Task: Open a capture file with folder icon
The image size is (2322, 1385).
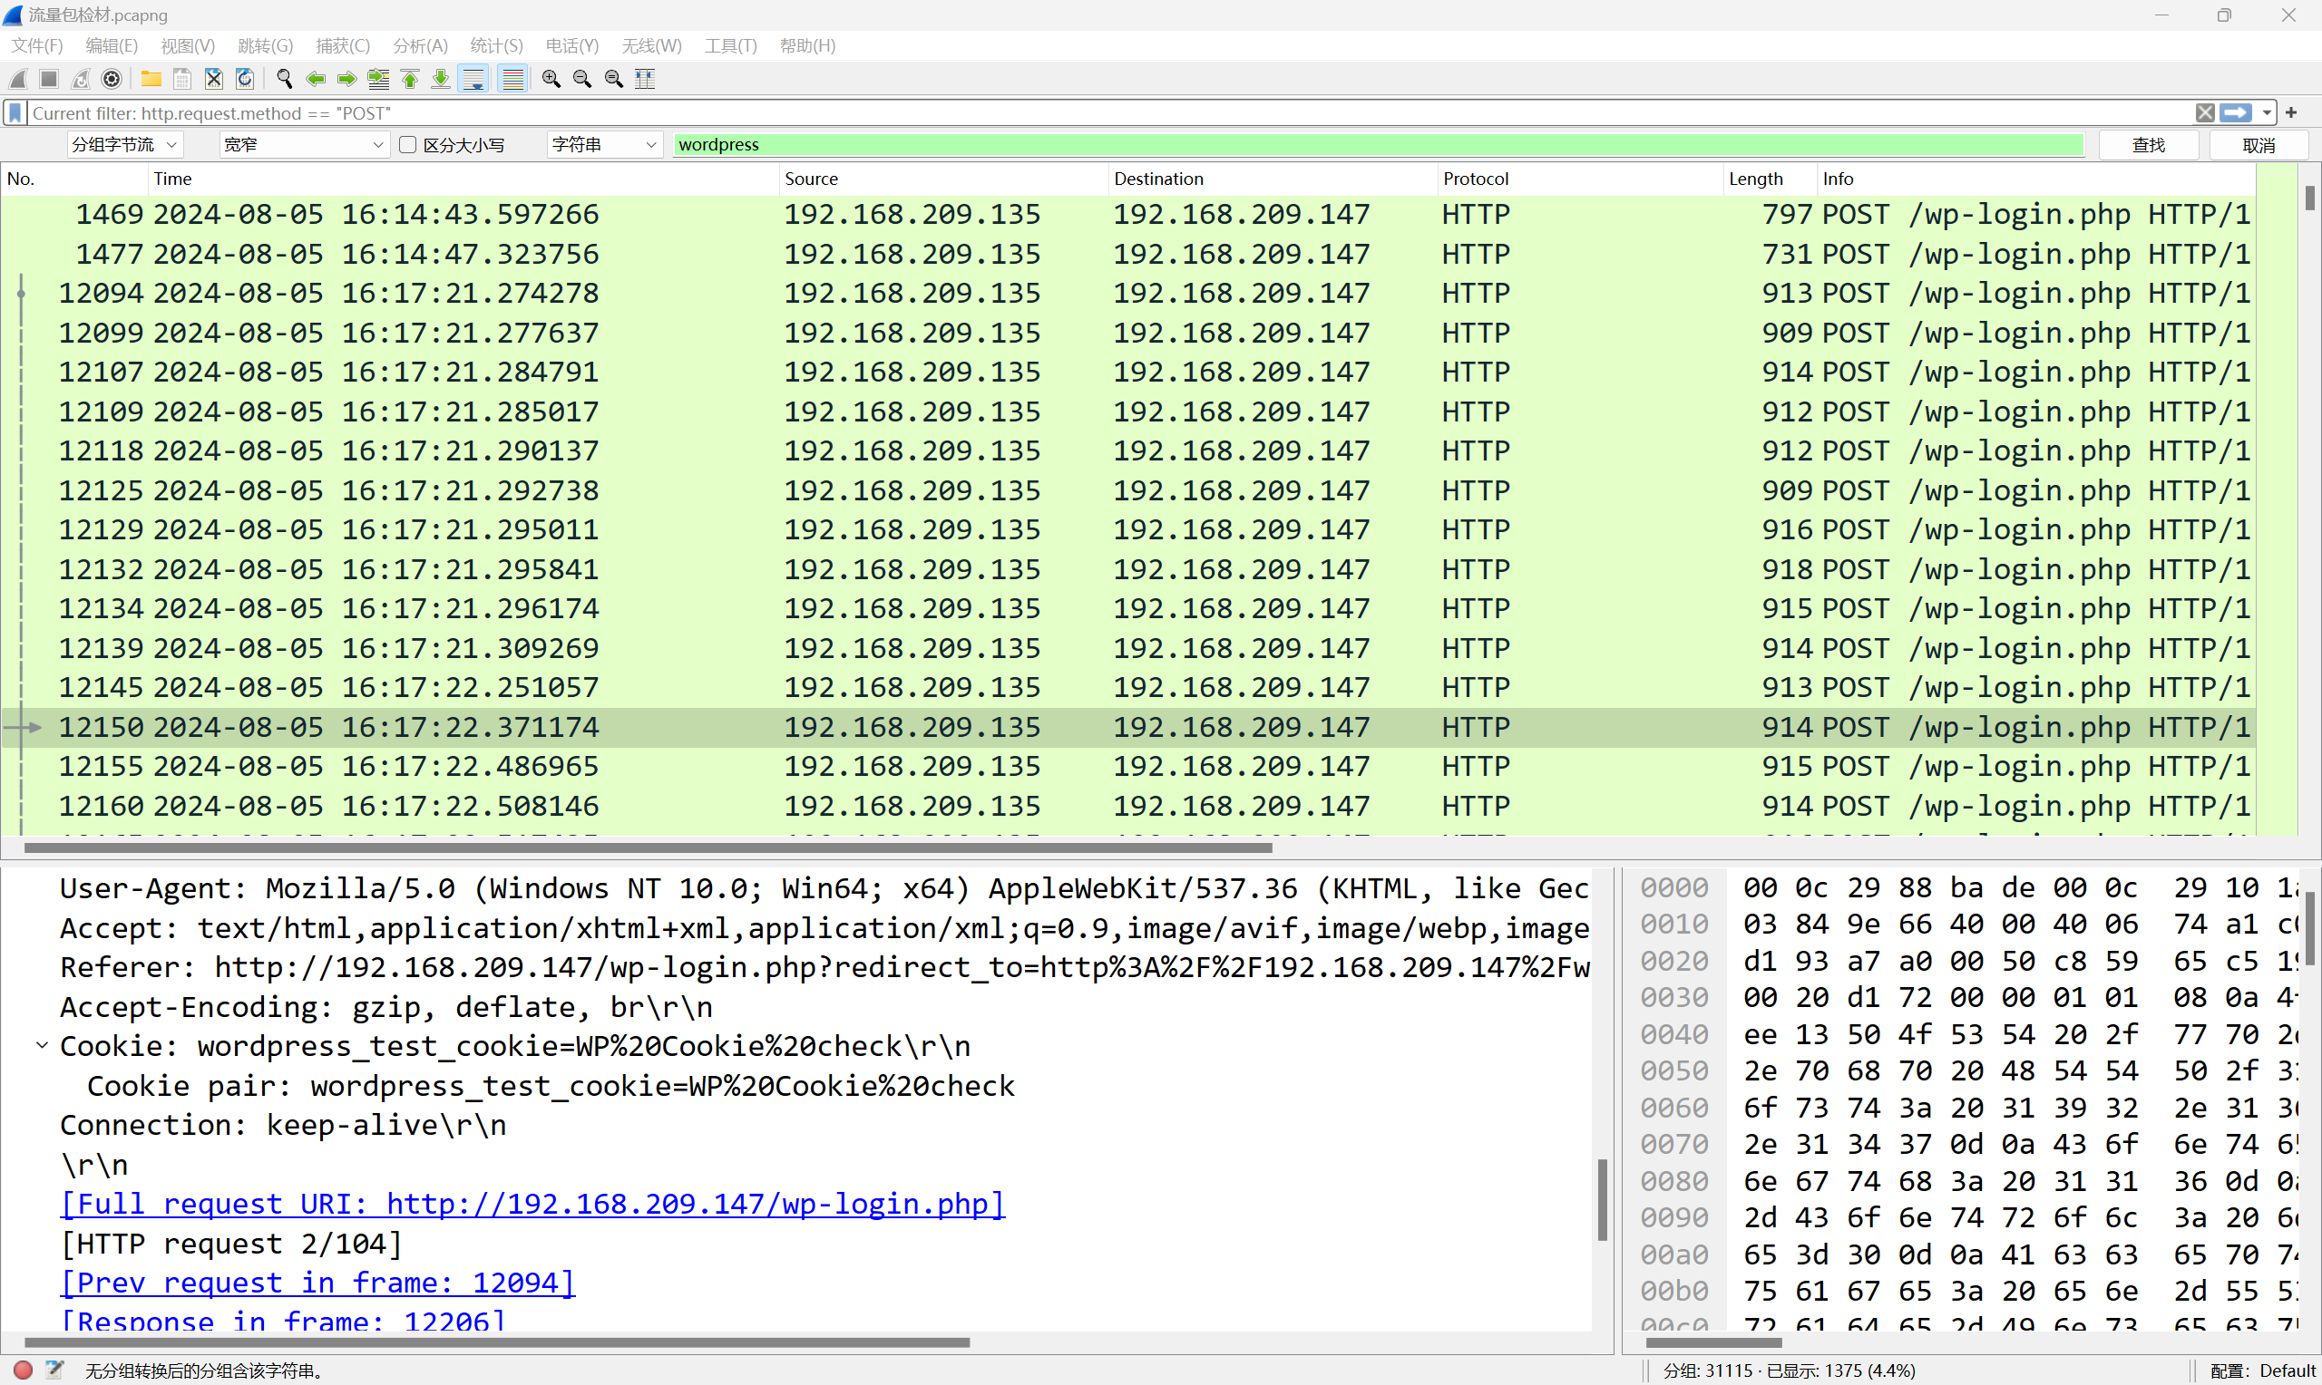Action: pos(151,80)
